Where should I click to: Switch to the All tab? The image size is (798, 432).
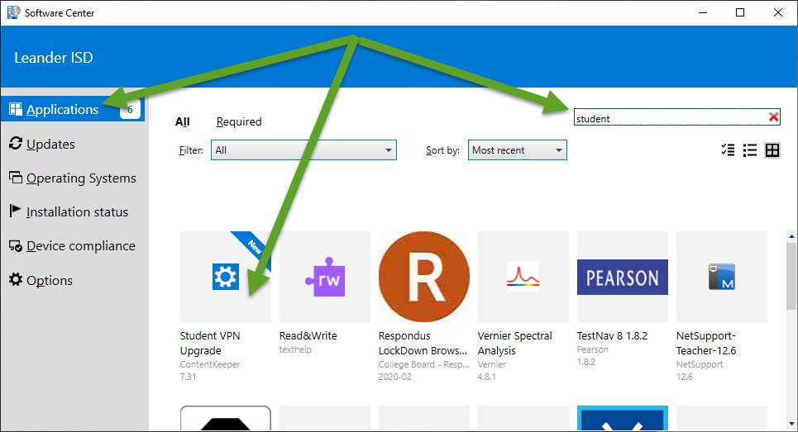pyautogui.click(x=182, y=122)
